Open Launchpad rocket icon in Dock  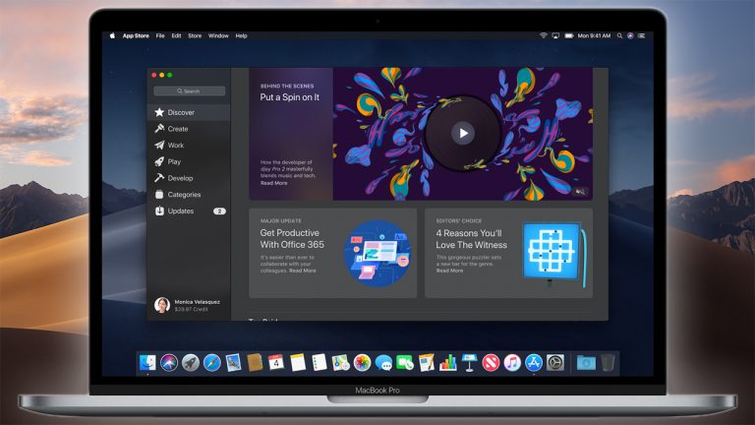pyautogui.click(x=191, y=362)
